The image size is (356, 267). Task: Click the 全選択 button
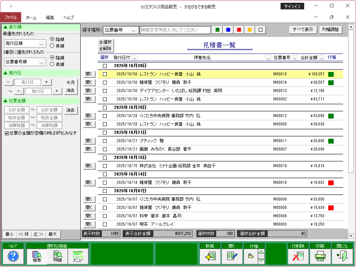pos(105,42)
